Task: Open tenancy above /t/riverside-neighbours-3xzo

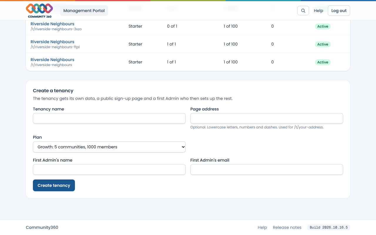Action: (52, 24)
